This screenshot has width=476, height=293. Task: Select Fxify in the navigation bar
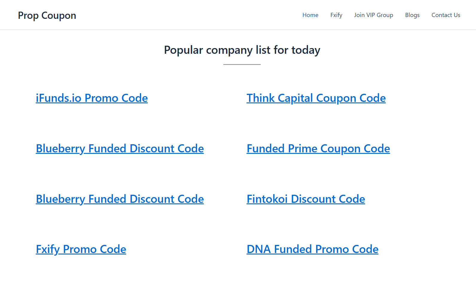(336, 15)
